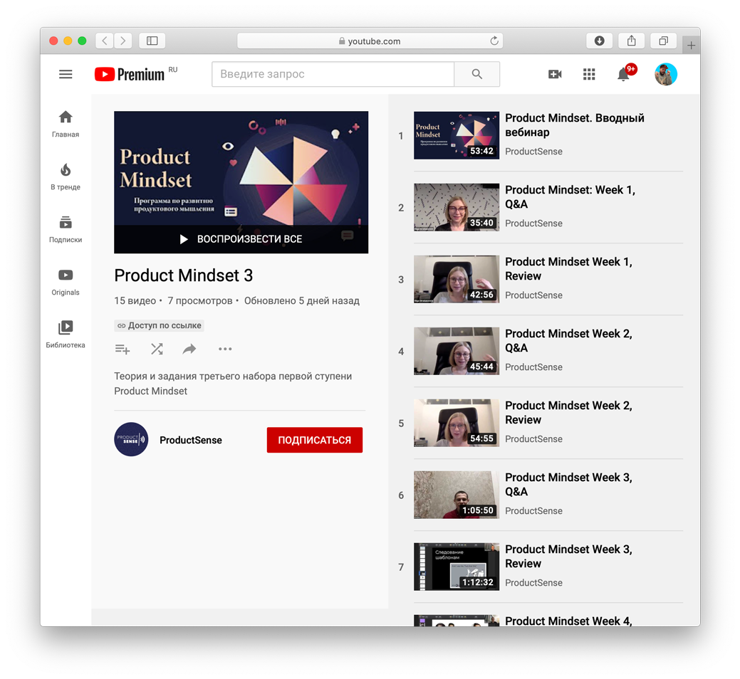The width and height of the screenshot is (740, 679).
Task: Open Product Mindset. Вводный вебинар title
Action: (574, 125)
